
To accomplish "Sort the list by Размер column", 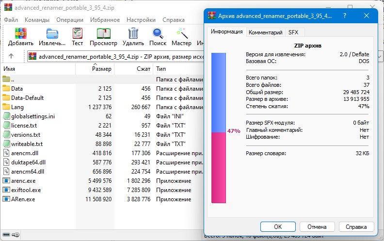I will pyautogui.click(x=95, y=69).
